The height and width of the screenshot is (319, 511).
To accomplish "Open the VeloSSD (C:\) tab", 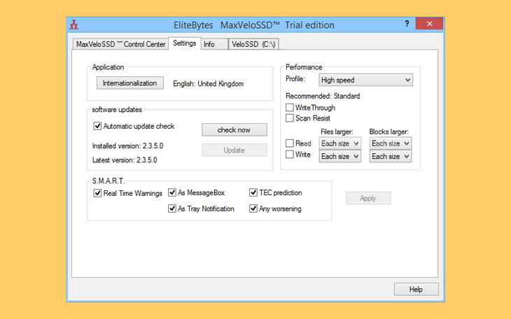I will tap(254, 44).
